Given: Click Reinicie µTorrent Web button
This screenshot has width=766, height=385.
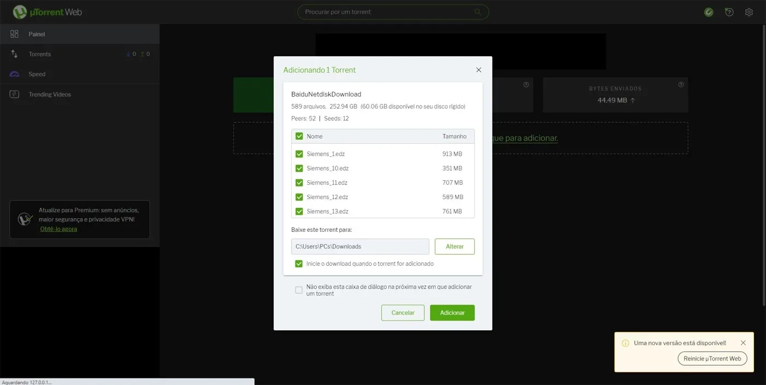Looking at the screenshot, I should (x=712, y=359).
